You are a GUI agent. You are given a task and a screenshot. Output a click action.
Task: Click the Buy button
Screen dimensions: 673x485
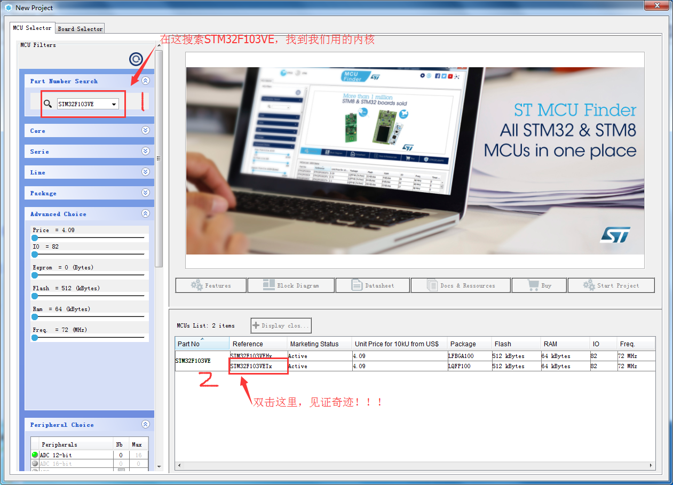click(x=539, y=285)
